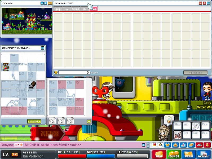Viewport: 212px width, 159px height.
Task: Expand the Pet Equip panel
Action: coord(34,121)
